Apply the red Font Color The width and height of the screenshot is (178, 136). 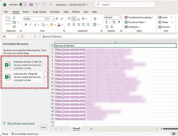click(59, 25)
